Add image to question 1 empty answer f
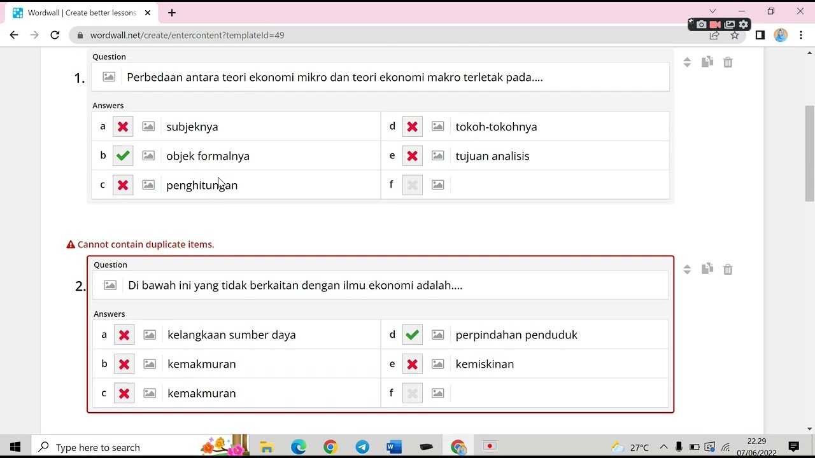Viewport: 815px width, 458px height. click(437, 185)
